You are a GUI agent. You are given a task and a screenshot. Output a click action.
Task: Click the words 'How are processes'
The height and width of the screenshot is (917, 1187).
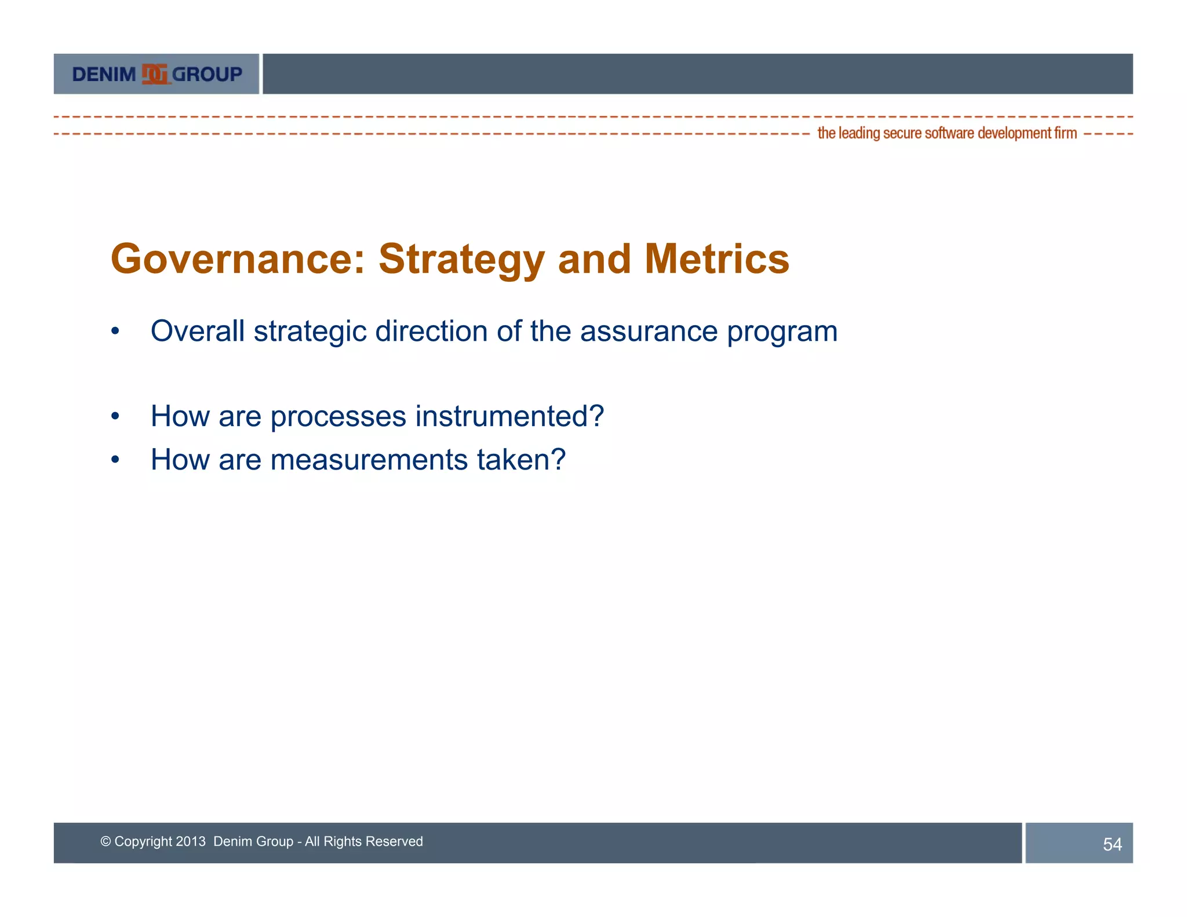278,416
